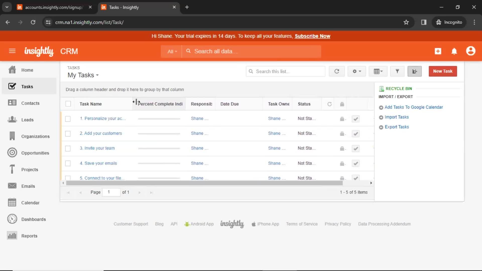Click the Insightly logo

pos(39,51)
